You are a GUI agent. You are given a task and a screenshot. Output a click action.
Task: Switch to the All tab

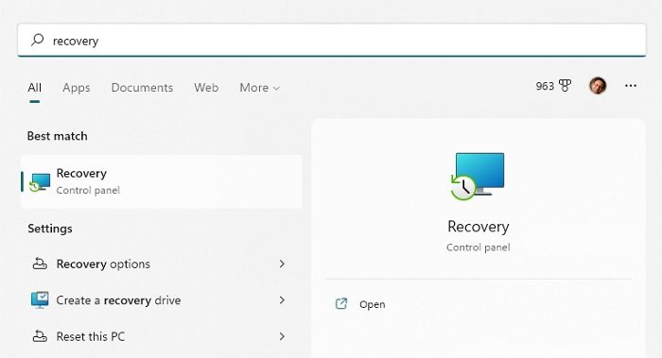pyautogui.click(x=35, y=87)
